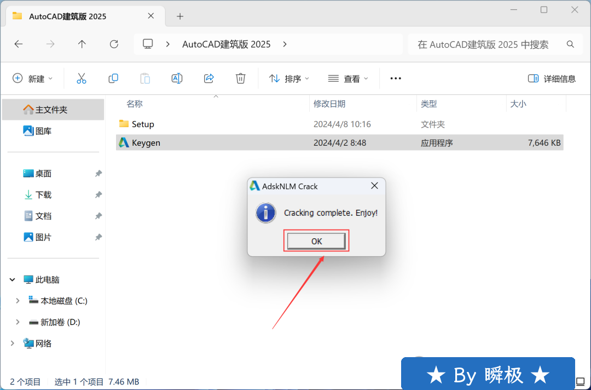This screenshot has height=390, width=591.
Task: Sort files by 修改日期 column header
Action: [329, 104]
